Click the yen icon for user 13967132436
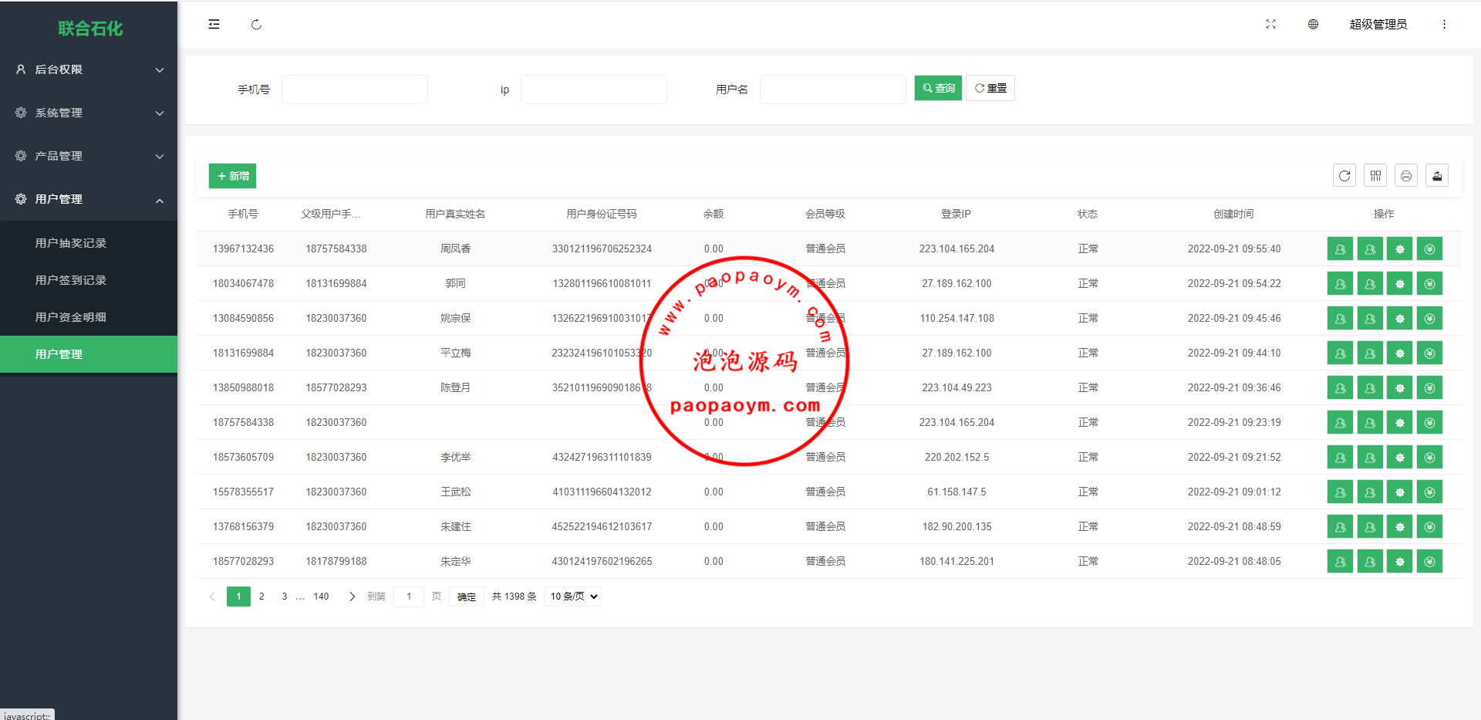The image size is (1481, 720). coord(1429,249)
